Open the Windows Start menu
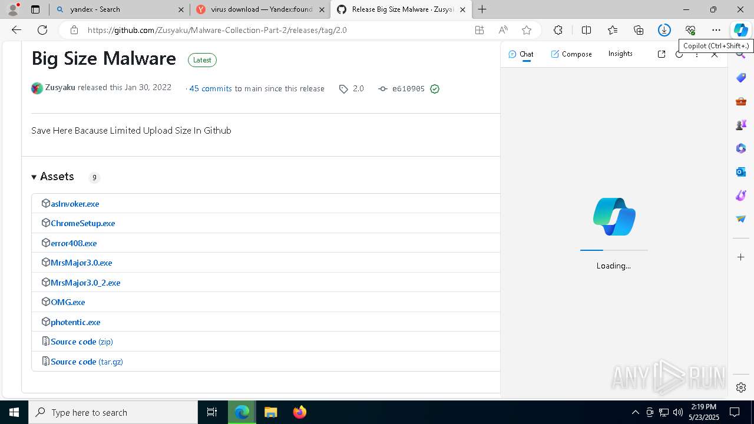 point(14,412)
